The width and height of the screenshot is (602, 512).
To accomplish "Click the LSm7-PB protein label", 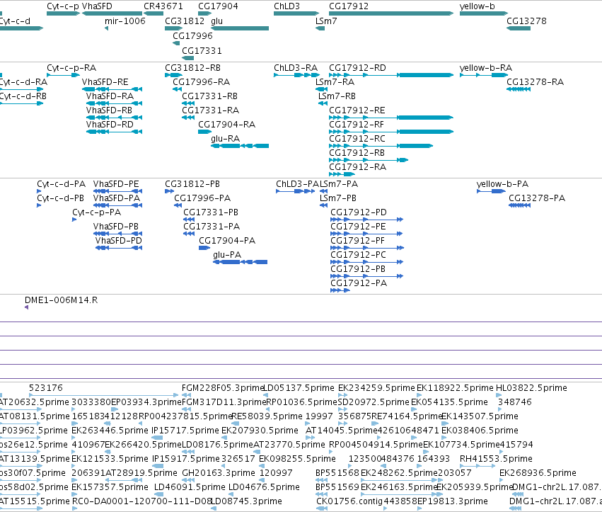I will 338,198.
